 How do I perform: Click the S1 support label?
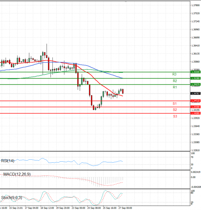coord(175,104)
